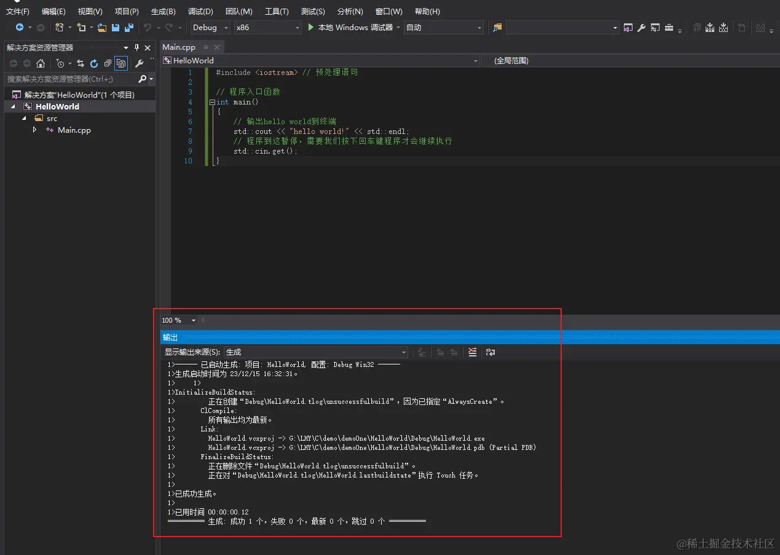780x555 pixels.
Task: Open the 编辑(E) menu
Action: (x=53, y=12)
